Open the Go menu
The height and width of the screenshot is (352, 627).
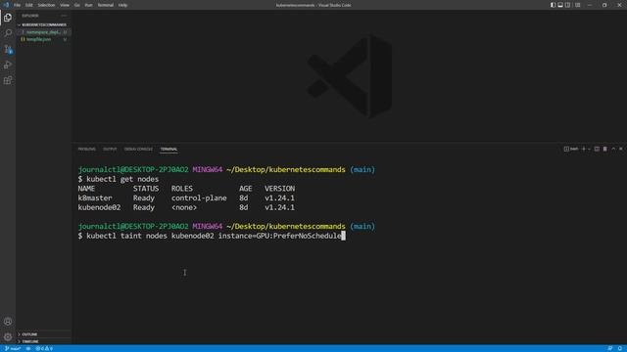tap(76, 5)
